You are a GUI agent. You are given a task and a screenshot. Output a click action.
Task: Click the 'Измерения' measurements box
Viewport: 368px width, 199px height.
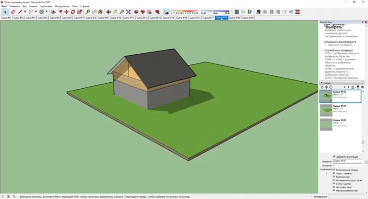[x=348, y=197]
